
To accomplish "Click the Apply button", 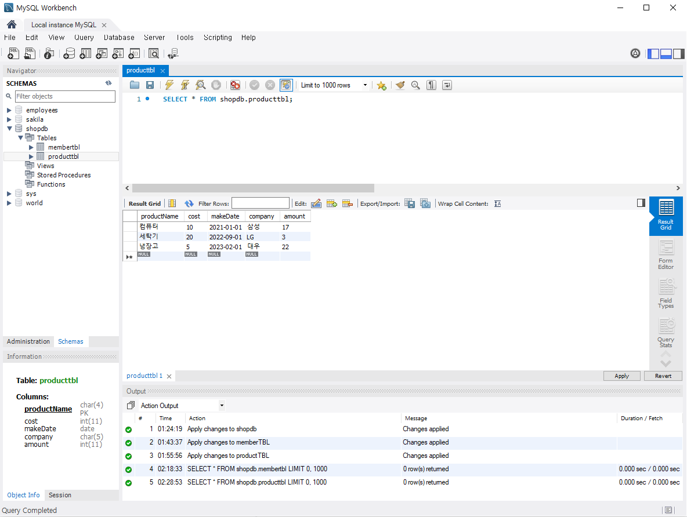I will (621, 376).
